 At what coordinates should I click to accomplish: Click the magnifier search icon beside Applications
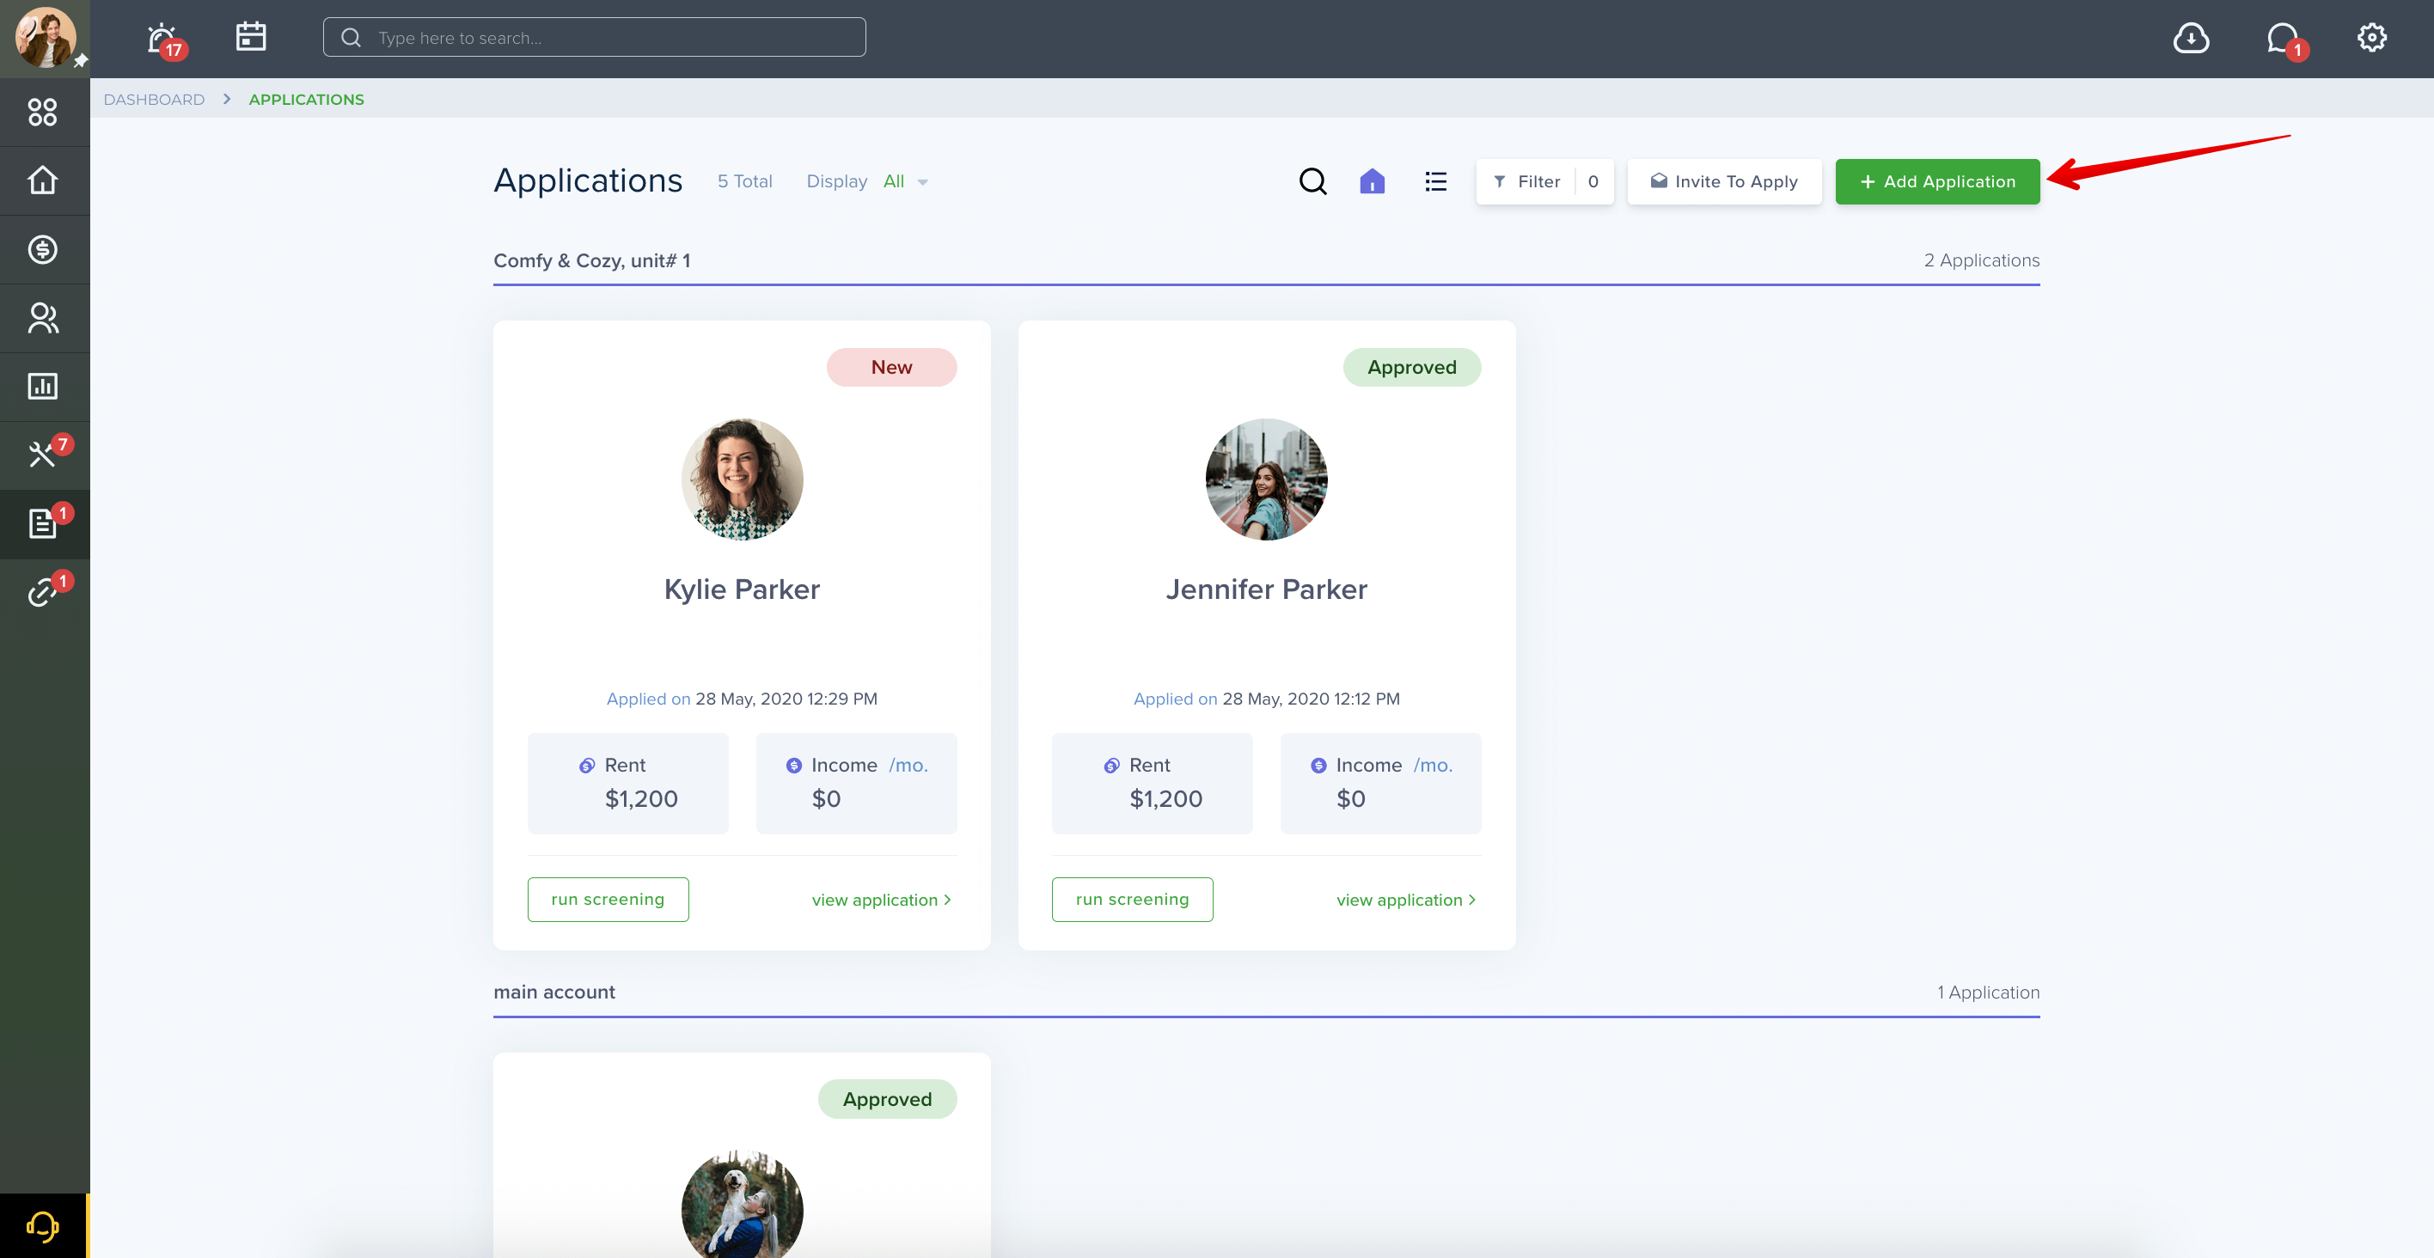pyautogui.click(x=1312, y=181)
